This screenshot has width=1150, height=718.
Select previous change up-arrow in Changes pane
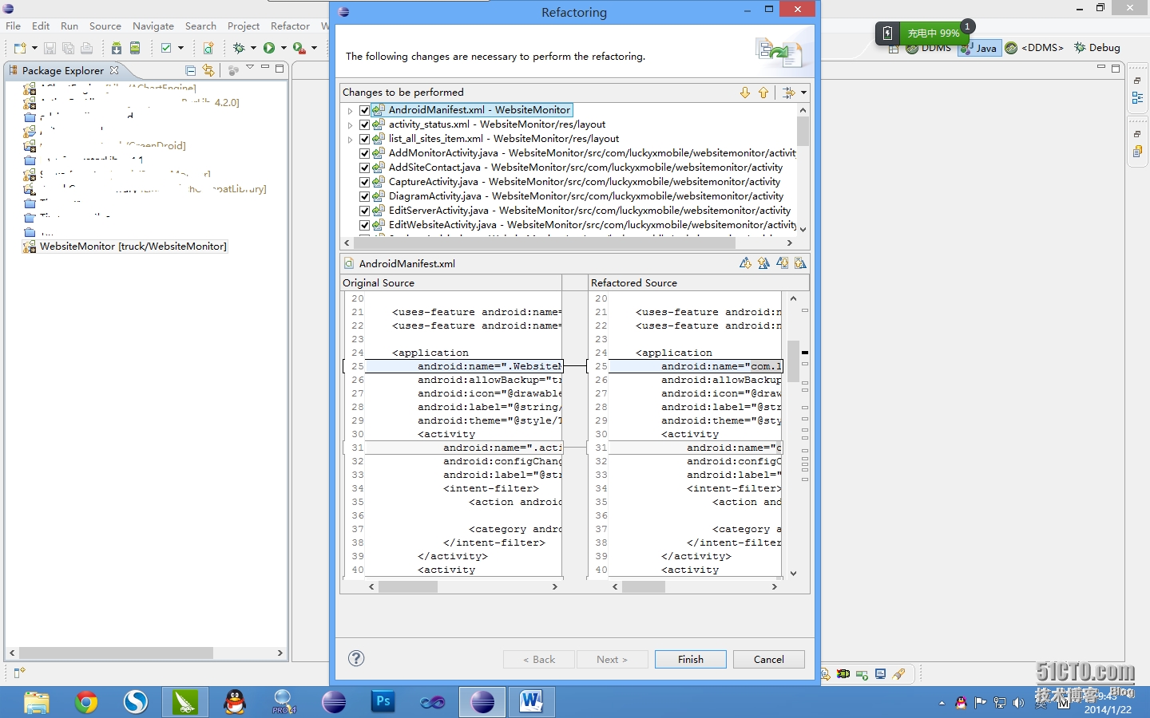click(x=763, y=93)
